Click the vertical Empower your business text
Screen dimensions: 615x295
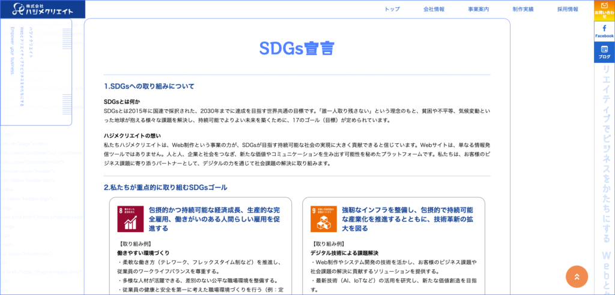[12, 50]
